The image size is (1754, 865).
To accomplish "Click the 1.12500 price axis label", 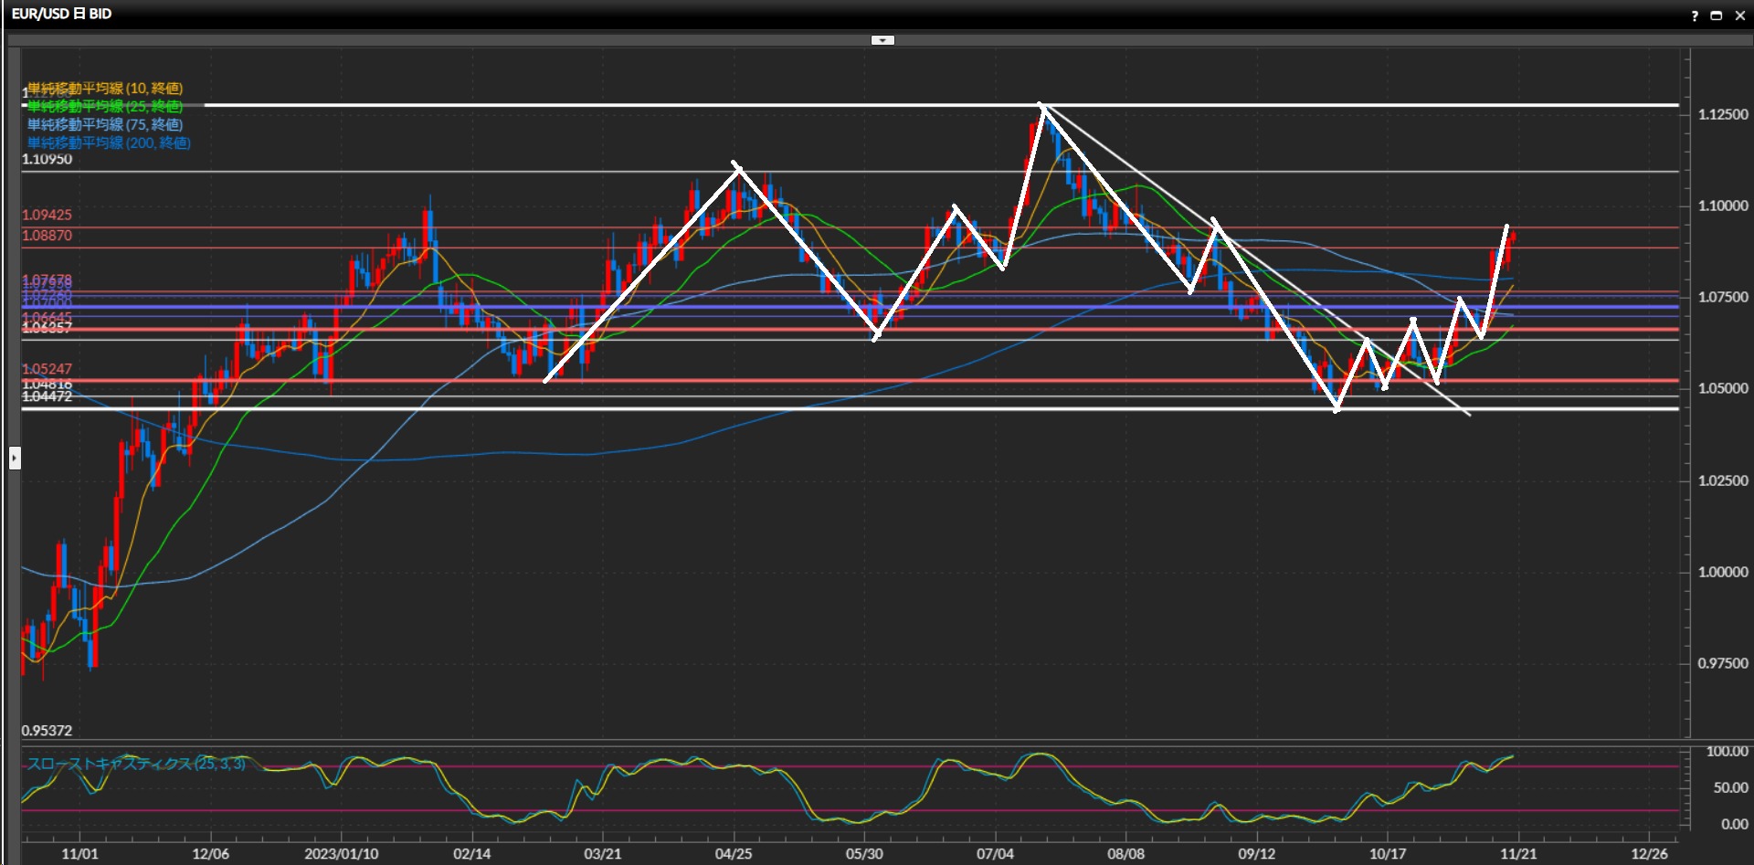I will (x=1723, y=114).
